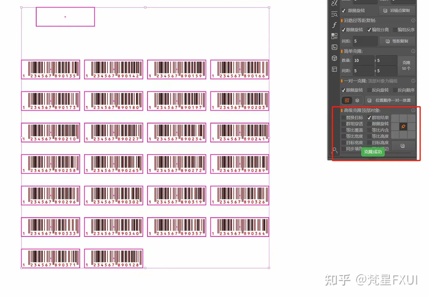This screenshot has height=297, width=429.
Task: Enable the 等比宽度 checkbox
Action: pos(343,136)
